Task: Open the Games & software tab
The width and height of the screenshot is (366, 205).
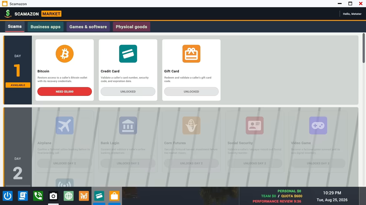Action: (x=88, y=27)
